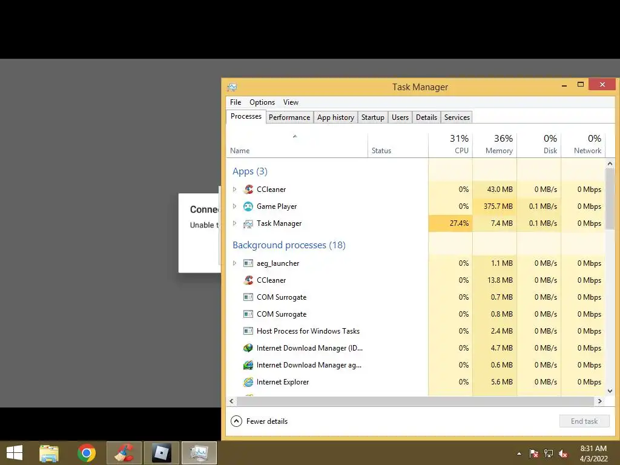This screenshot has height=465, width=620.
Task: Open the Action Center flag tray icon
Action: pyautogui.click(x=534, y=453)
